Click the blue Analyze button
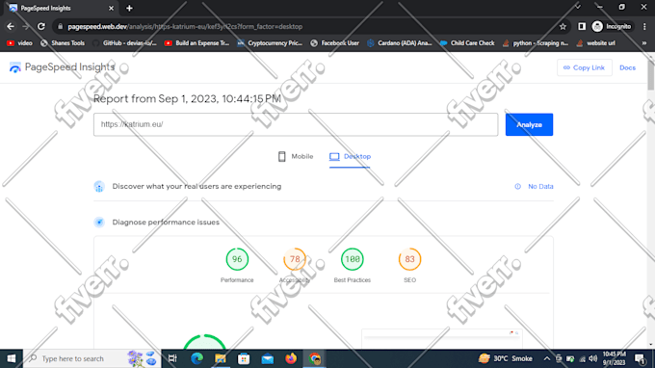 [529, 124]
